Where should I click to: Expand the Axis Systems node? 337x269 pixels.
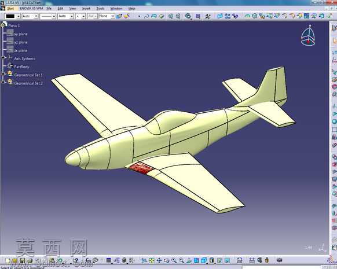click(x=3, y=57)
